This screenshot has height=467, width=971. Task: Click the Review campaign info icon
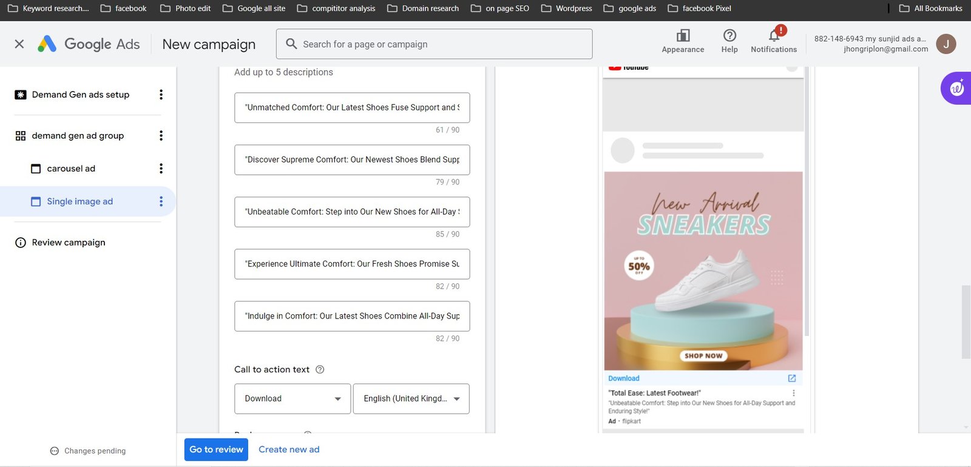pyautogui.click(x=21, y=243)
